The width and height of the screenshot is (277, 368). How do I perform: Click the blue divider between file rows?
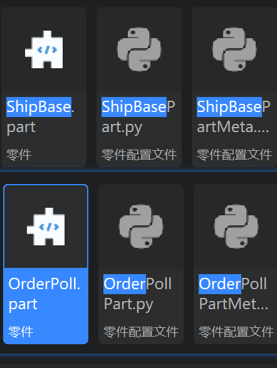[x=138, y=170]
